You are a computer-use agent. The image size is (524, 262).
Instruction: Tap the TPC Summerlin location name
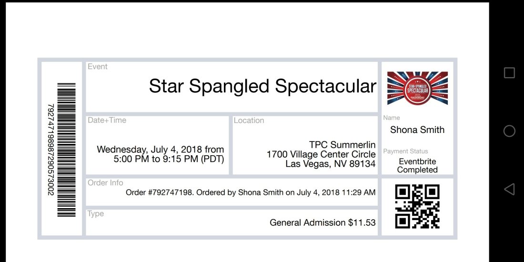(x=342, y=145)
